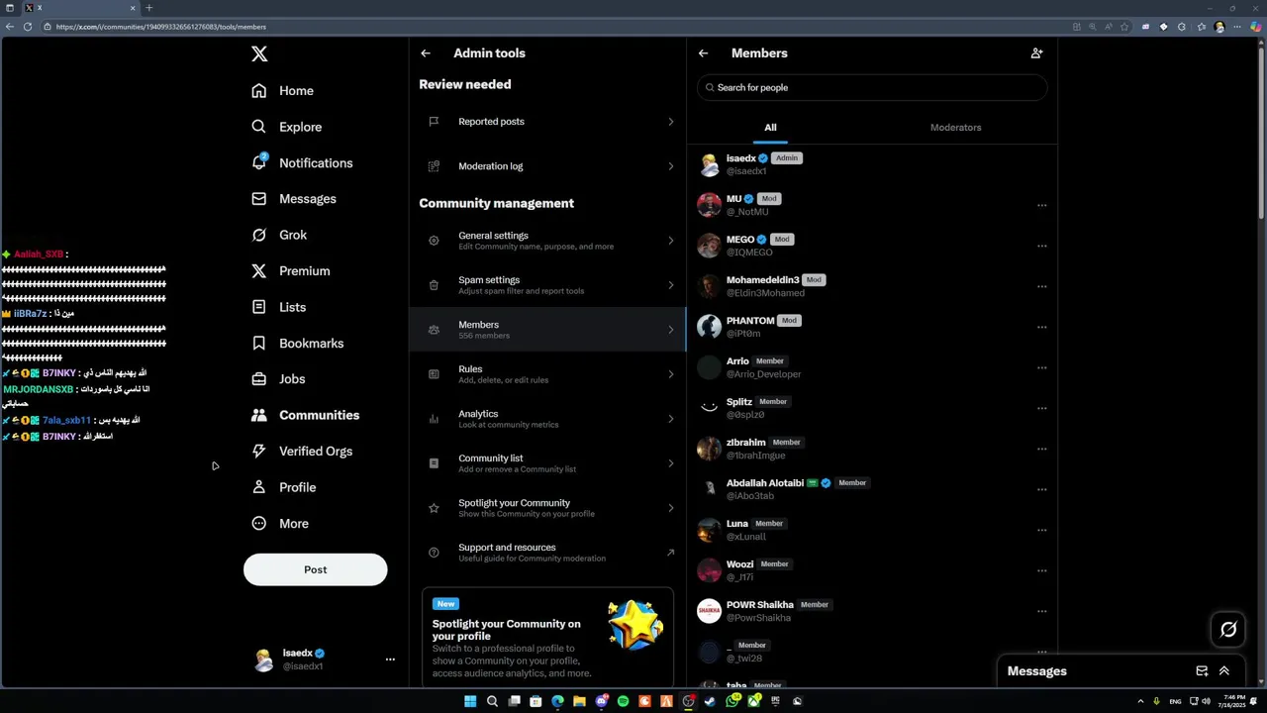This screenshot has width=1267, height=713.
Task: Click the X logo icon
Action: click(259, 54)
